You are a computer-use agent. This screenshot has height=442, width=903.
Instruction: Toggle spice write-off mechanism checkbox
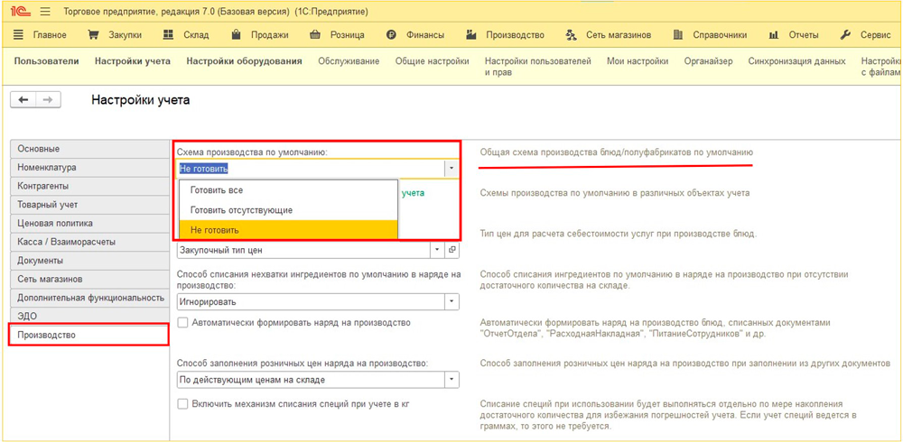coord(183,404)
